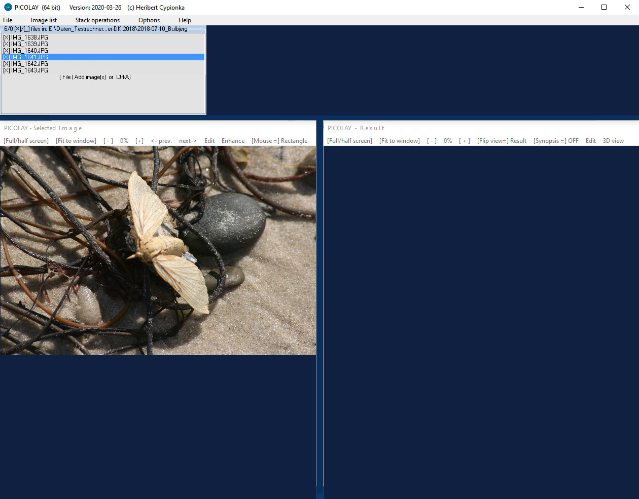Screen dimensions: 639x499
Task: Go to previous image with <- prev.
Action: pyautogui.click(x=161, y=141)
